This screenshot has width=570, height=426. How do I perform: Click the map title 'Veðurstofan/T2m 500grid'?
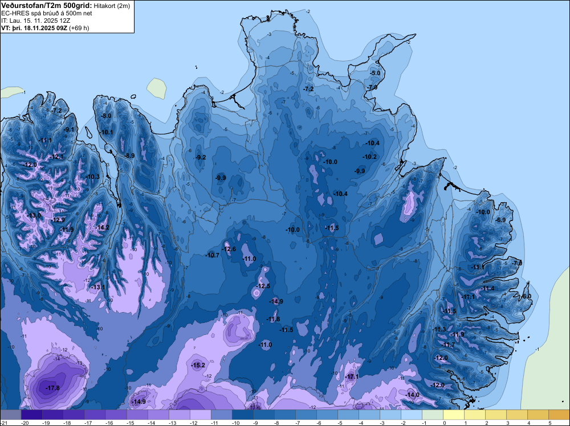[x=47, y=6]
